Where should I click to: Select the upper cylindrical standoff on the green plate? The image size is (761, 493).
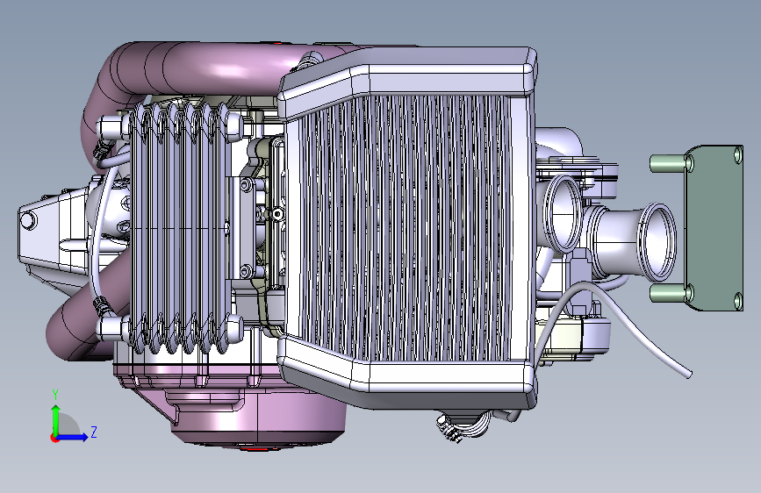(669, 163)
